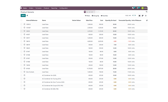168x102 pixels.
Task: Open the To Invoice menu
Action: tap(38, 8)
